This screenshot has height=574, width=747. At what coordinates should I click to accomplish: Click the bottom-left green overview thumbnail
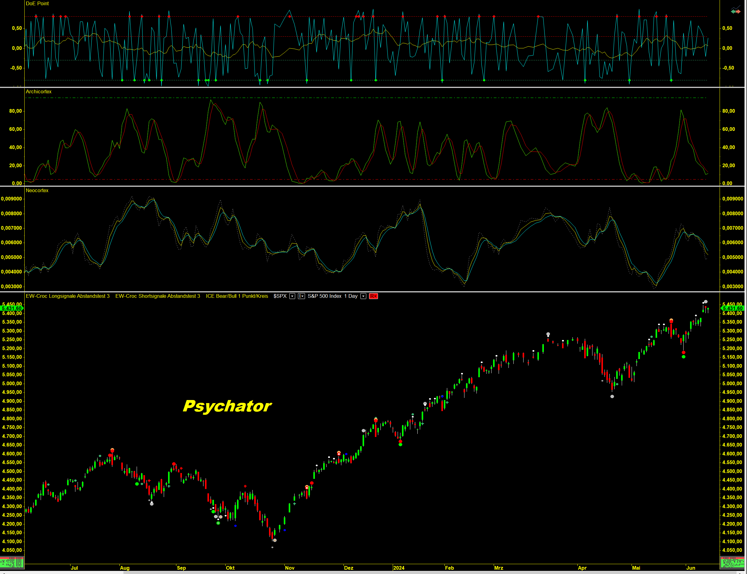[x=12, y=562]
